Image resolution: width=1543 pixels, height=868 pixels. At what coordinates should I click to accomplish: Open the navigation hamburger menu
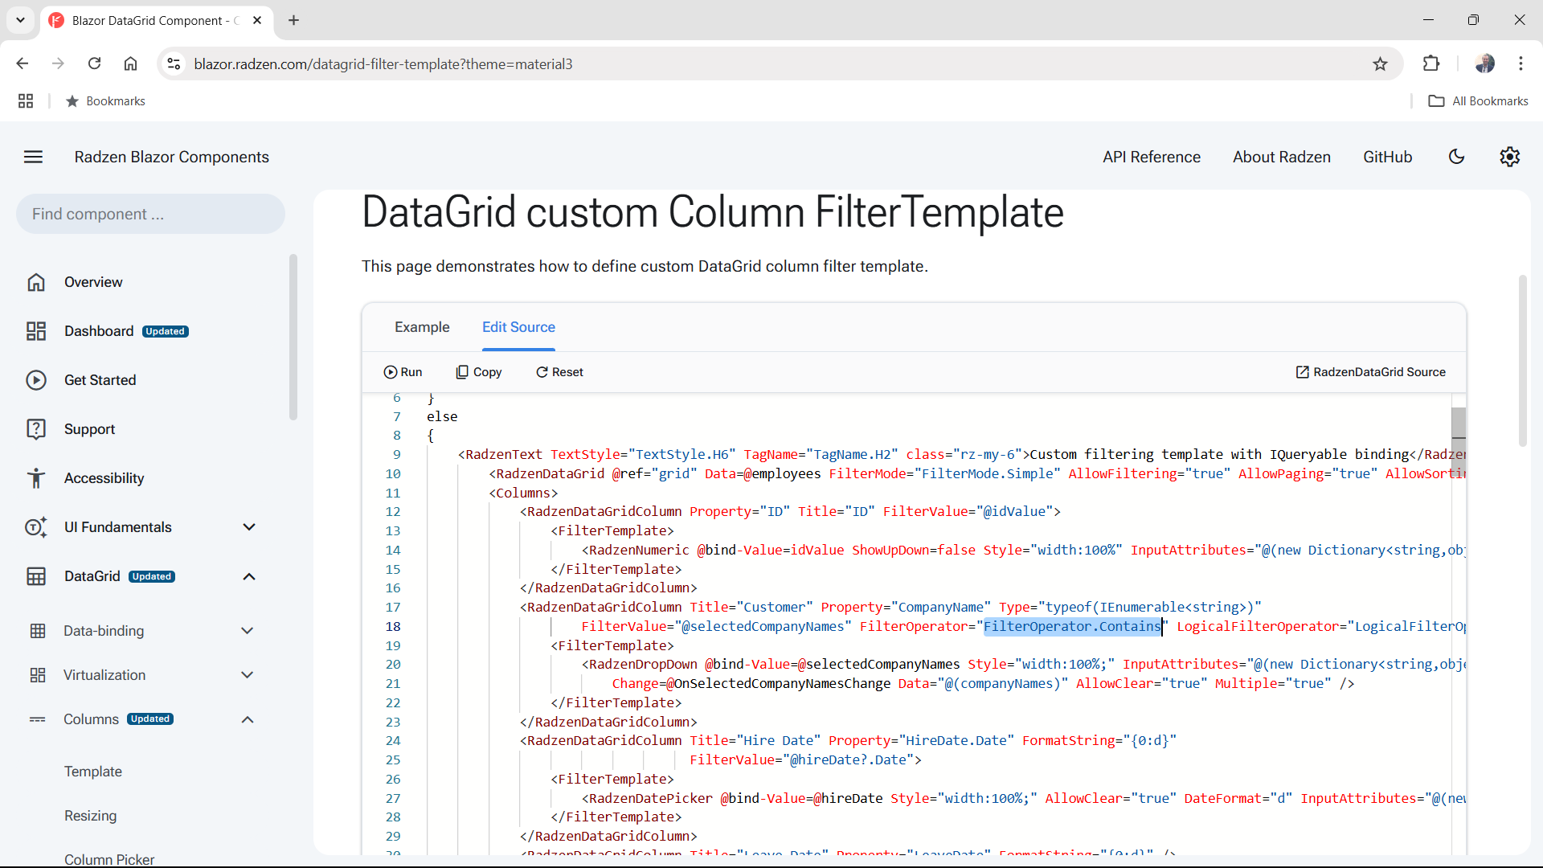click(x=33, y=157)
